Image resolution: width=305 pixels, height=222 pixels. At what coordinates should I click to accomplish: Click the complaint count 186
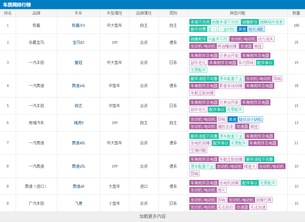point(297,25)
